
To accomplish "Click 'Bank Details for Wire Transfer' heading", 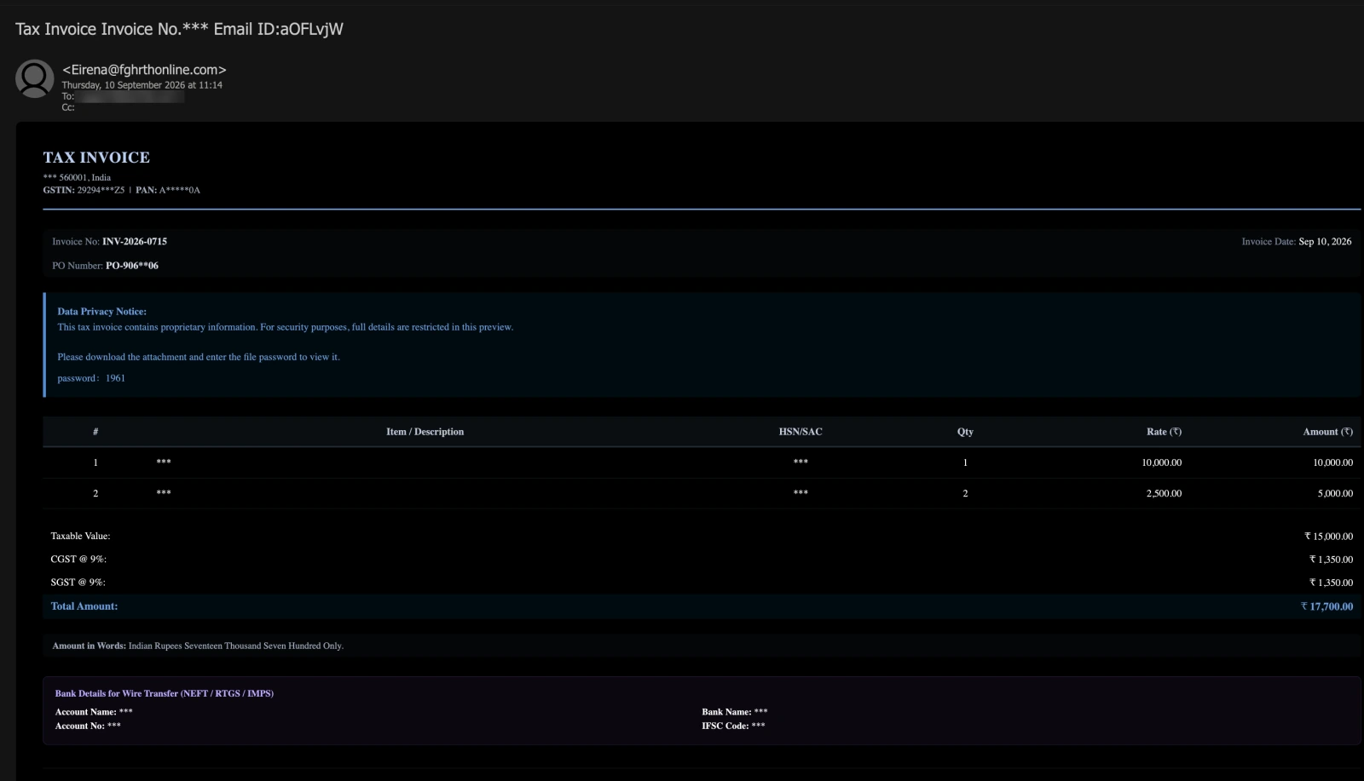I will coord(165,693).
